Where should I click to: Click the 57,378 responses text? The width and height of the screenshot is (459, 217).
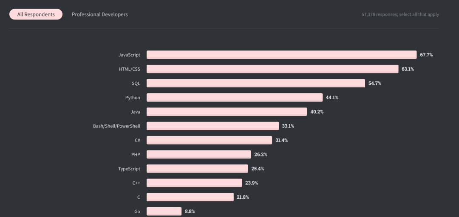400,14
